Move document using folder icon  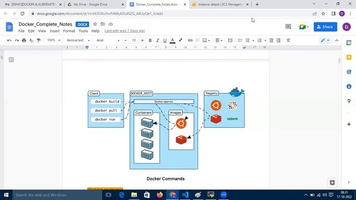click(103, 24)
